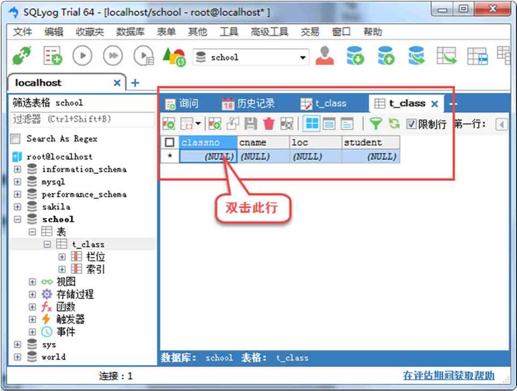The image size is (517, 391).
Task: Toggle the Search As Regex checkbox
Action: pos(15,139)
